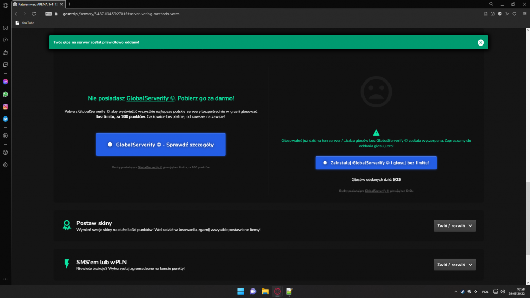This screenshot has width=530, height=298.
Task: Open the edit/share page icon
Action: tap(485, 14)
